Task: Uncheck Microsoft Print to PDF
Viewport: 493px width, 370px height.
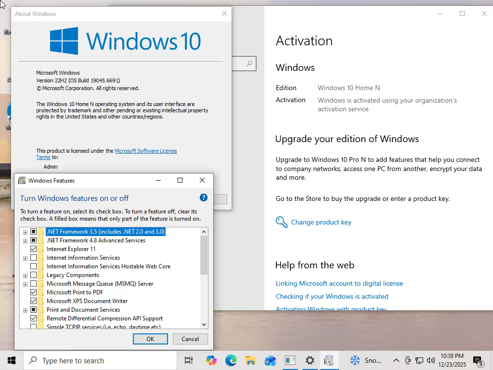Action: (x=33, y=292)
